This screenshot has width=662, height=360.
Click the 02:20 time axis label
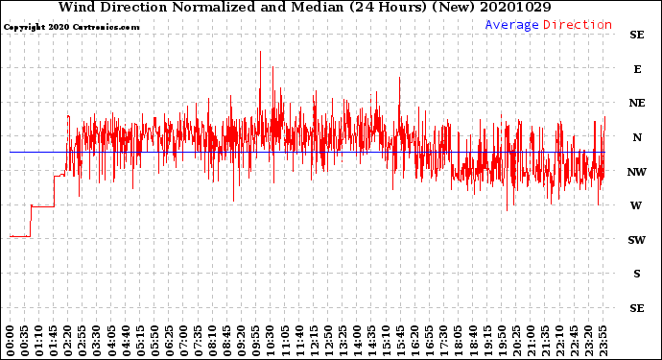point(68,341)
